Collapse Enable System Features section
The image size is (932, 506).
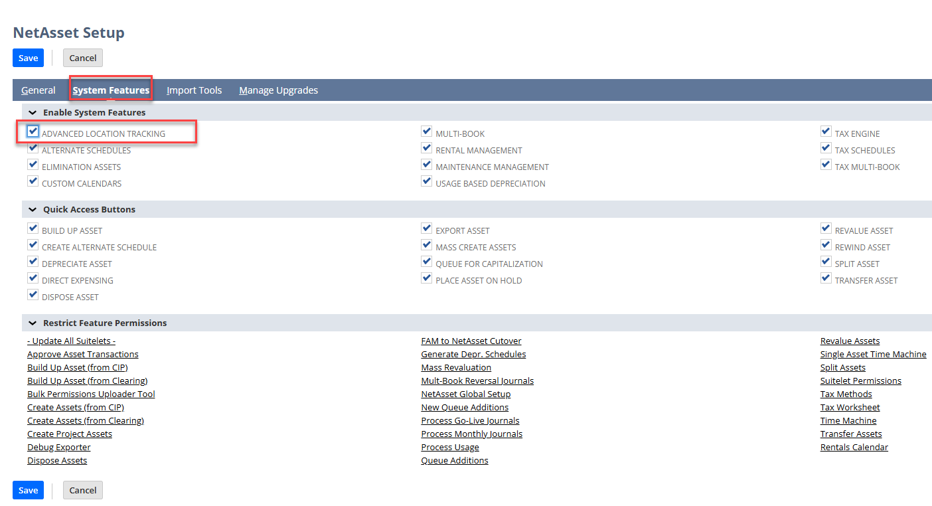(33, 113)
